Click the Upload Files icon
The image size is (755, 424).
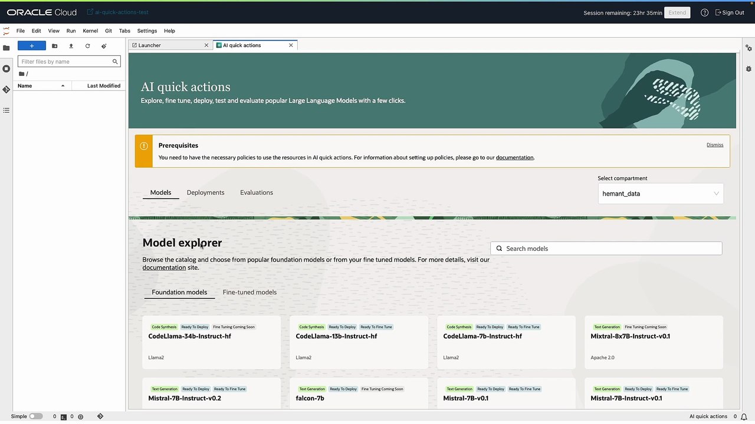71,45
